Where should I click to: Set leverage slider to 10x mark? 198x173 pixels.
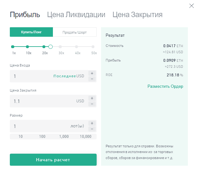(27, 47)
